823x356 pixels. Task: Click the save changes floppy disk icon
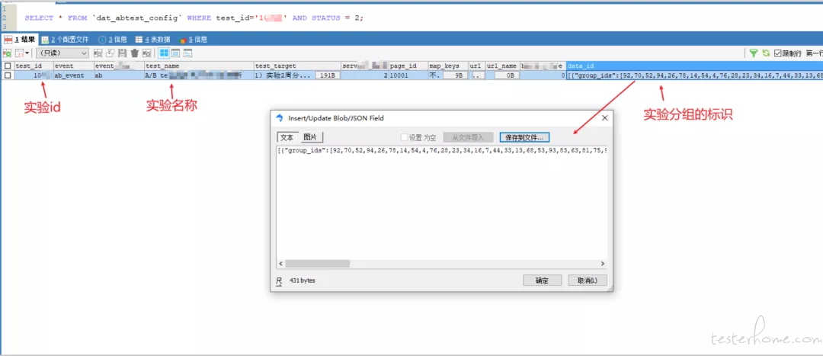pyautogui.click(x=122, y=53)
